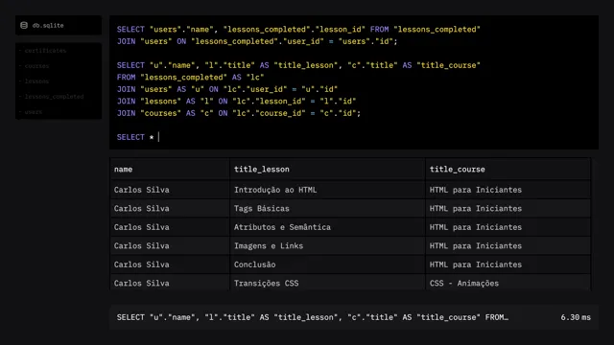Viewport: 614px width, 345px height.
Task: Click the executed query text in the status bar
Action: click(x=313, y=317)
